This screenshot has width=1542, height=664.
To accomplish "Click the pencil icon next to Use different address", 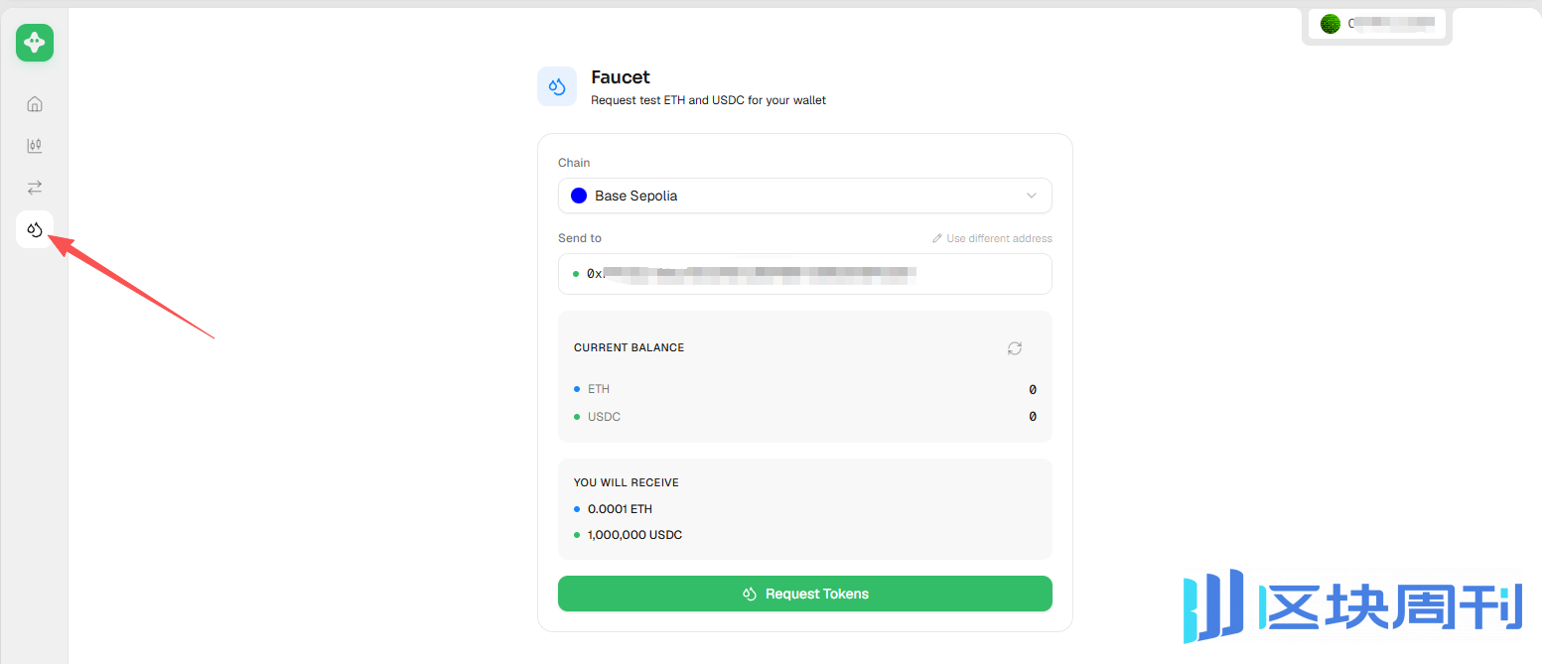I will [937, 238].
